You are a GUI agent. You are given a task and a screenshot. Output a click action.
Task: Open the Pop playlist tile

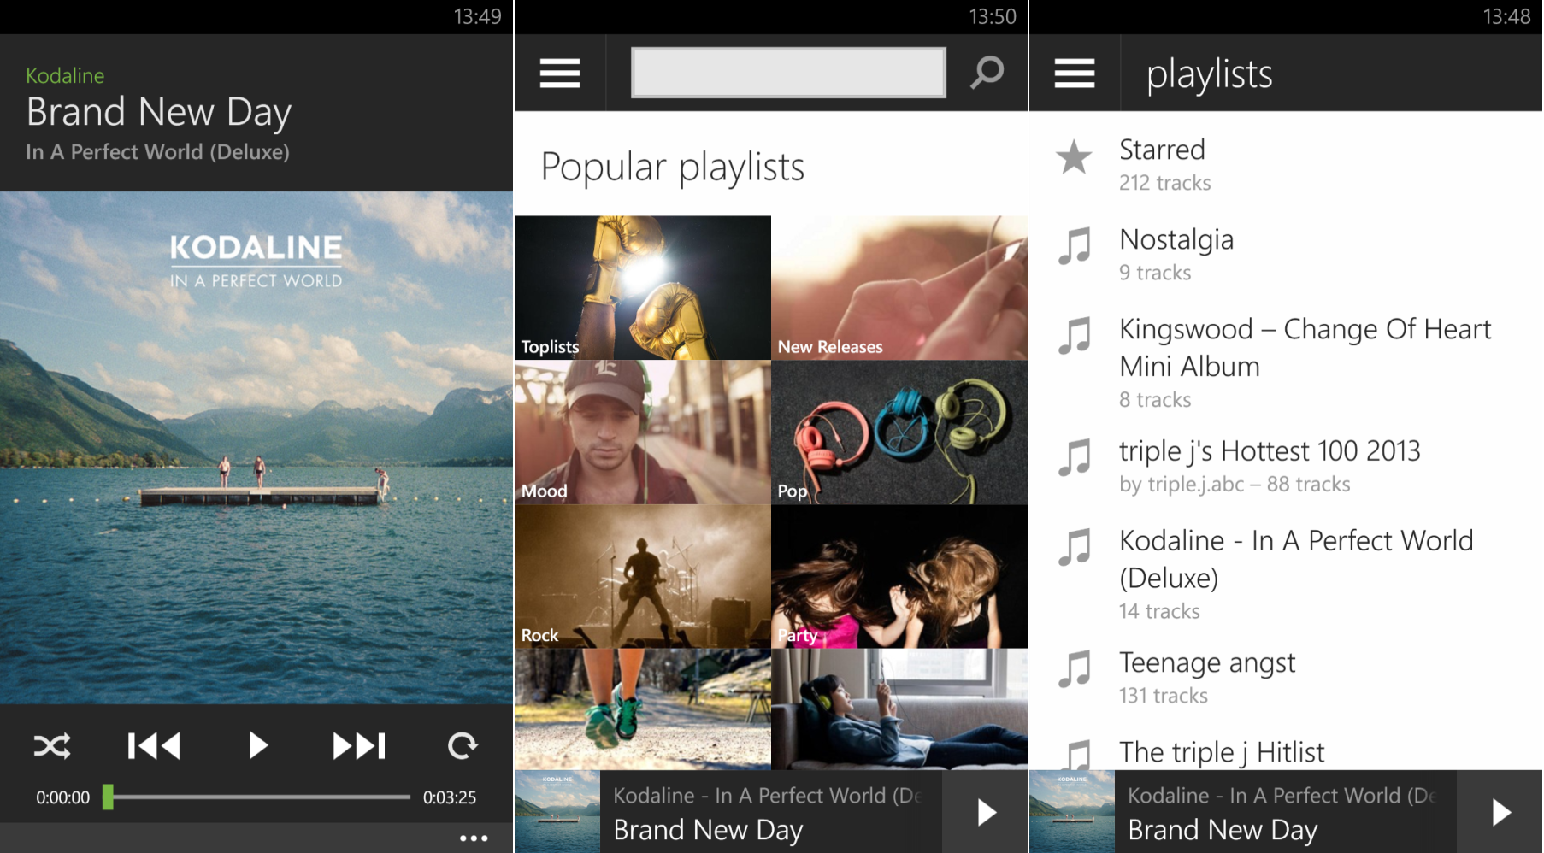[899, 432]
